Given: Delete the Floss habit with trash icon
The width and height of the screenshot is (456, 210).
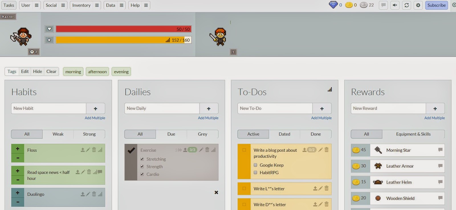Looking at the screenshot, I should click(x=94, y=150).
